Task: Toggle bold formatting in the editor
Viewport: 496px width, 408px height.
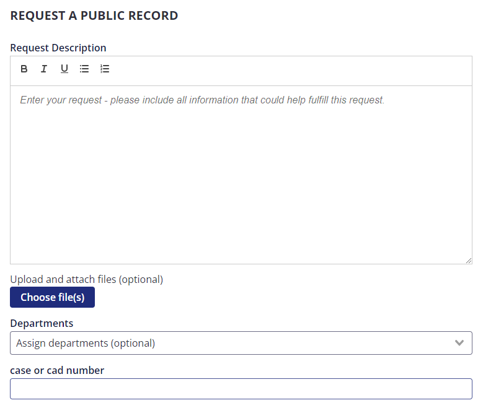Action: [24, 69]
